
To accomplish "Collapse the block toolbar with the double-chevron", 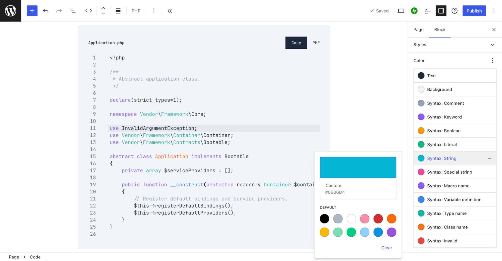I will click(170, 11).
